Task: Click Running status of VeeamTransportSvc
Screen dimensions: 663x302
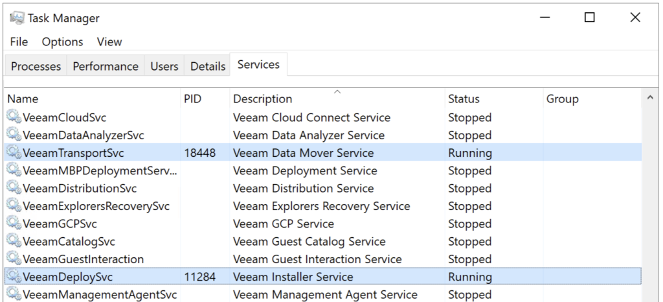Action: pyautogui.click(x=470, y=153)
